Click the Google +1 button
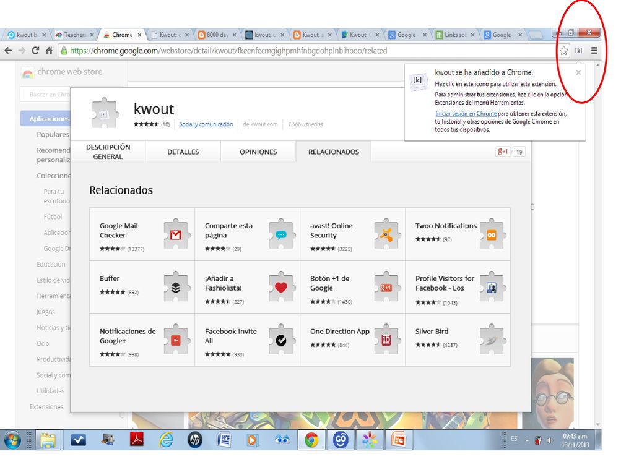The height and width of the screenshot is (475, 634). [503, 152]
